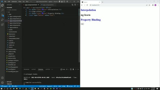The width and height of the screenshot is (160, 90).
Task: Open editor more actions ellipsis
Action: [x=78, y=5]
